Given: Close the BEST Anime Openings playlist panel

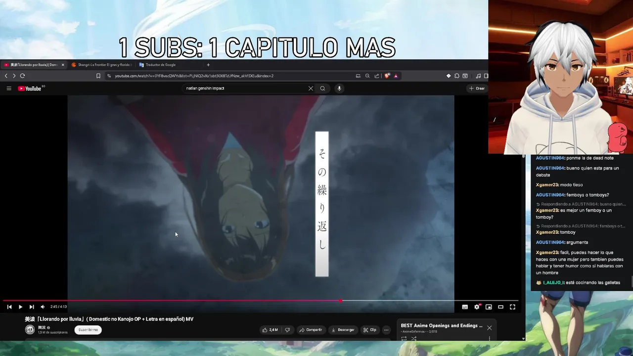Looking at the screenshot, I should coord(489,328).
